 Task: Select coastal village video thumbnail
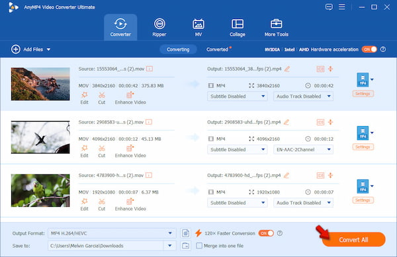click(40, 84)
